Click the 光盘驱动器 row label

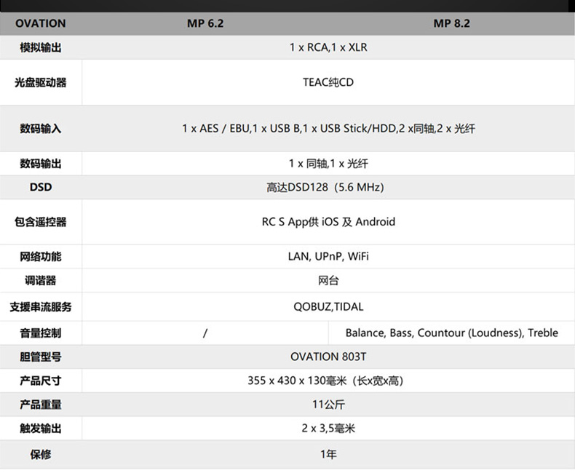40,82
